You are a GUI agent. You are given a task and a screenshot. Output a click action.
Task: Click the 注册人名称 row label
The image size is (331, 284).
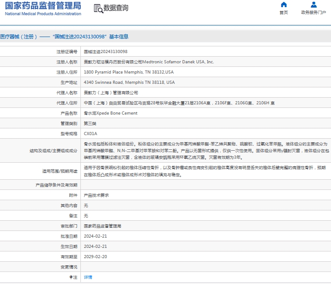(67, 62)
